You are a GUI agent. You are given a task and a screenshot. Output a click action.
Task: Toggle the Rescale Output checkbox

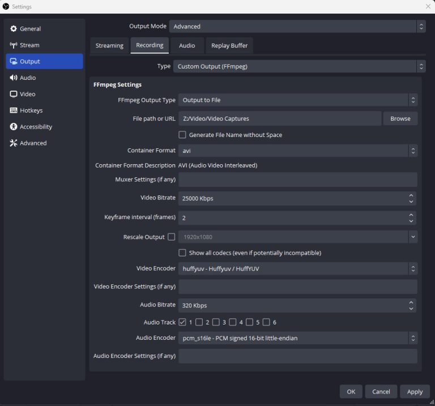pyautogui.click(x=172, y=237)
